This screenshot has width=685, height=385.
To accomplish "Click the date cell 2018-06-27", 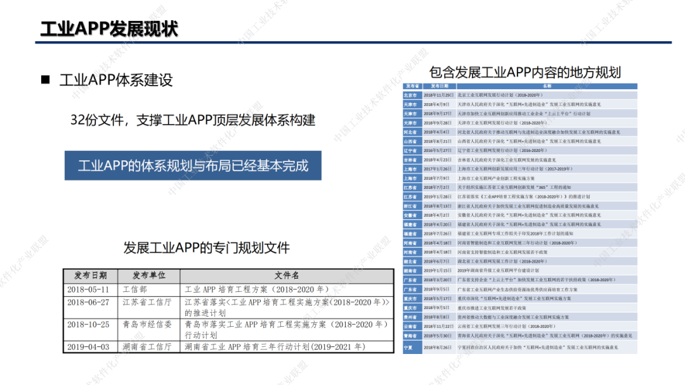I will coord(88,303).
